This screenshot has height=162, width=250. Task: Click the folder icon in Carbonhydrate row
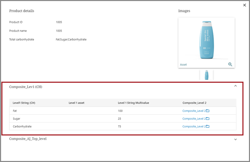(208, 126)
